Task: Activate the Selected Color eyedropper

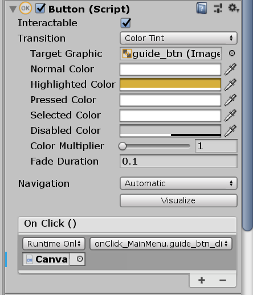Action: pyautogui.click(x=230, y=115)
